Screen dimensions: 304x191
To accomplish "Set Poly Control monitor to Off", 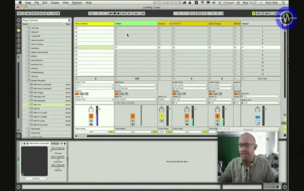I will click(87, 94).
